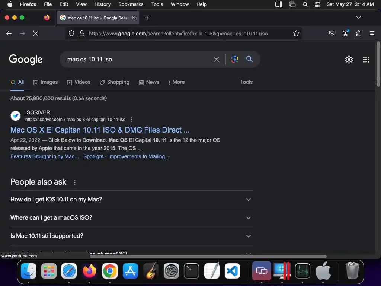The width and height of the screenshot is (381, 286).
Task: Open Firefox account menu
Action: tap(345, 33)
